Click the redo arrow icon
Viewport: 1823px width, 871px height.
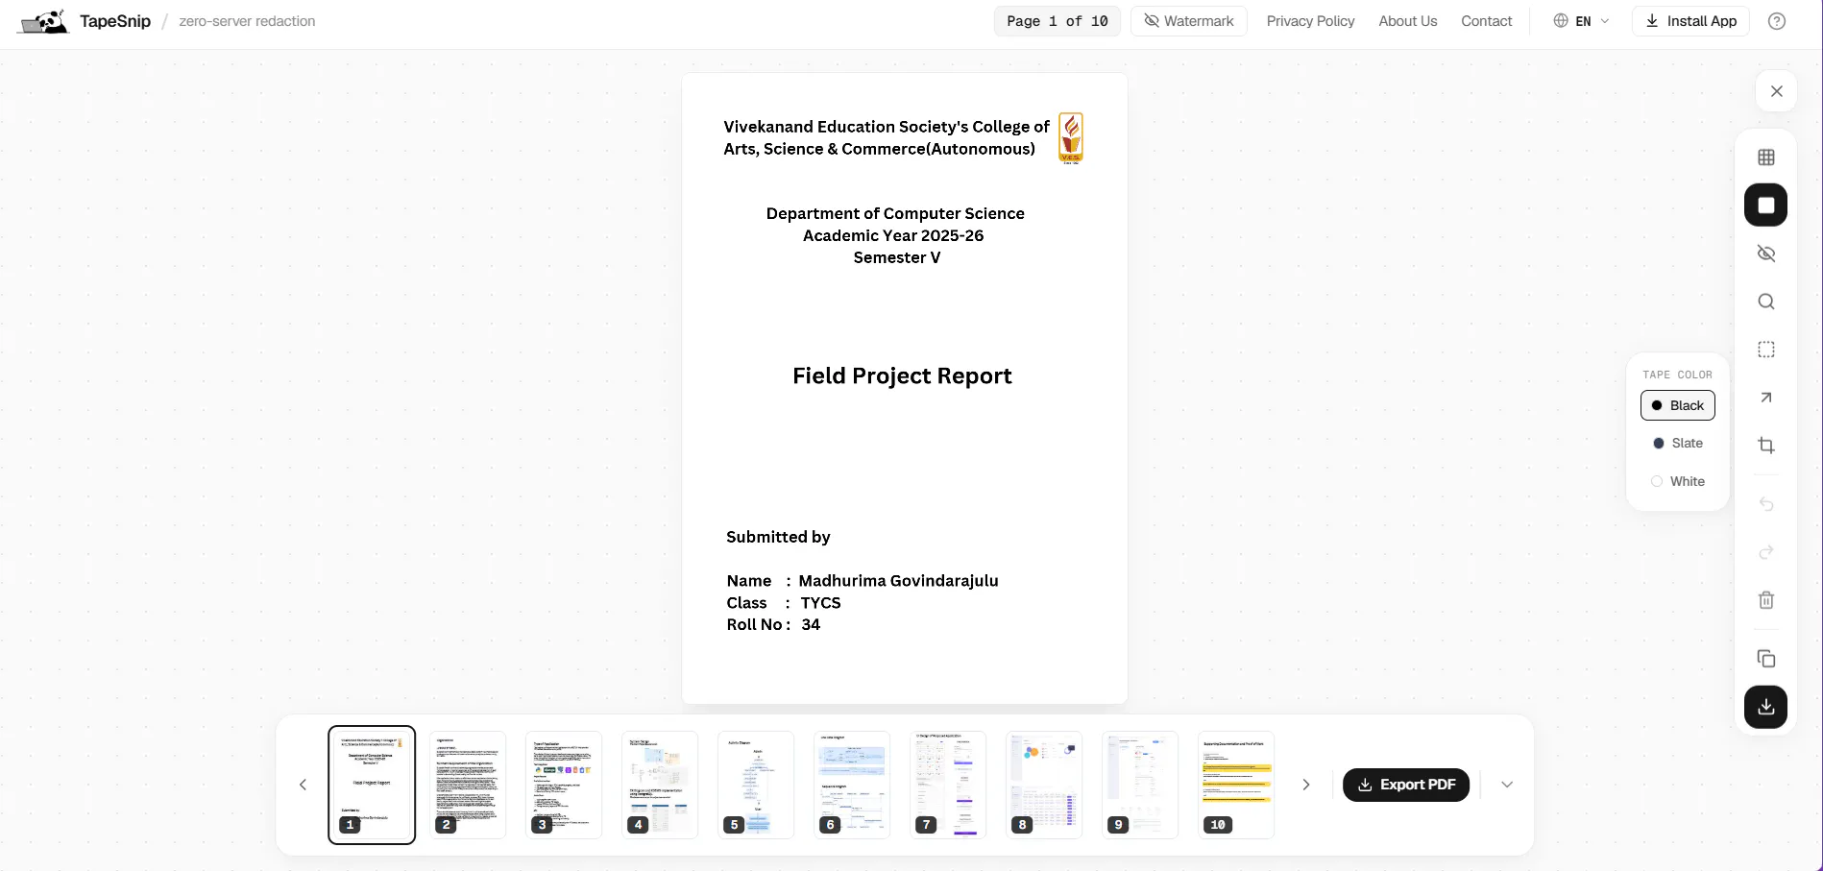(x=1766, y=552)
